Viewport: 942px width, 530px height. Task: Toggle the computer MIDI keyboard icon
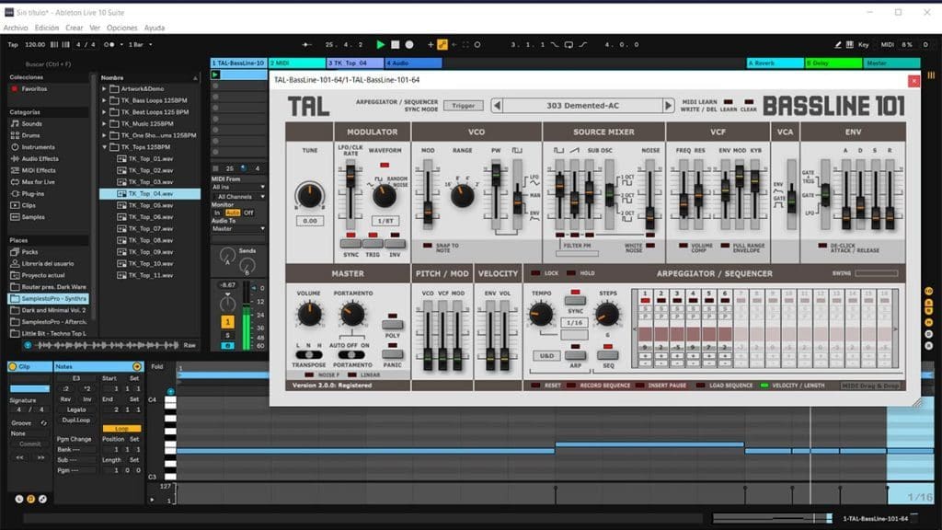(x=849, y=44)
